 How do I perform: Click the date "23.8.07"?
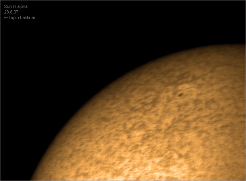(x=11, y=12)
